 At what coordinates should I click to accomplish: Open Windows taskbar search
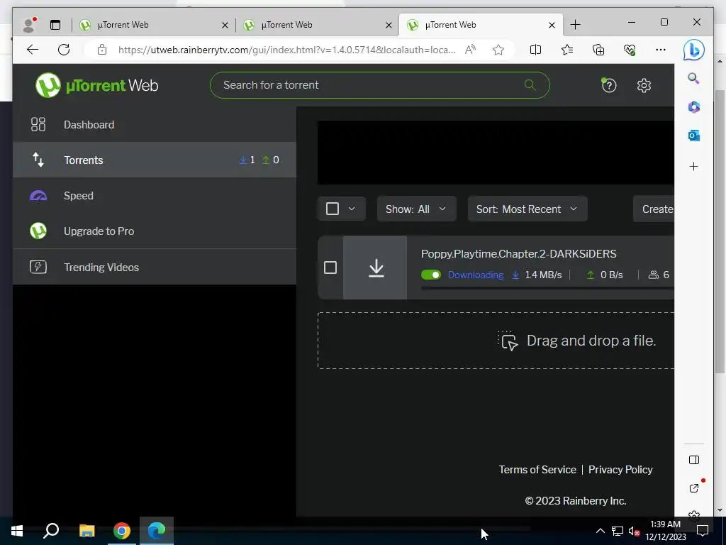click(x=51, y=531)
